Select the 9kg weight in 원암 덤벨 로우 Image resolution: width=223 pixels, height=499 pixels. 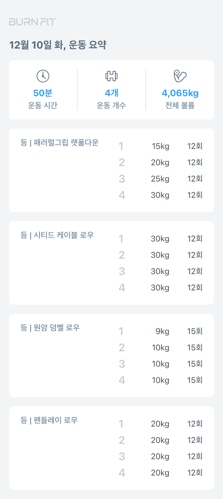pos(162,331)
